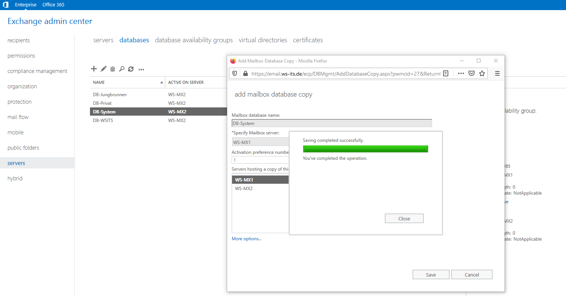Click the Office logo icon in header

(6, 5)
